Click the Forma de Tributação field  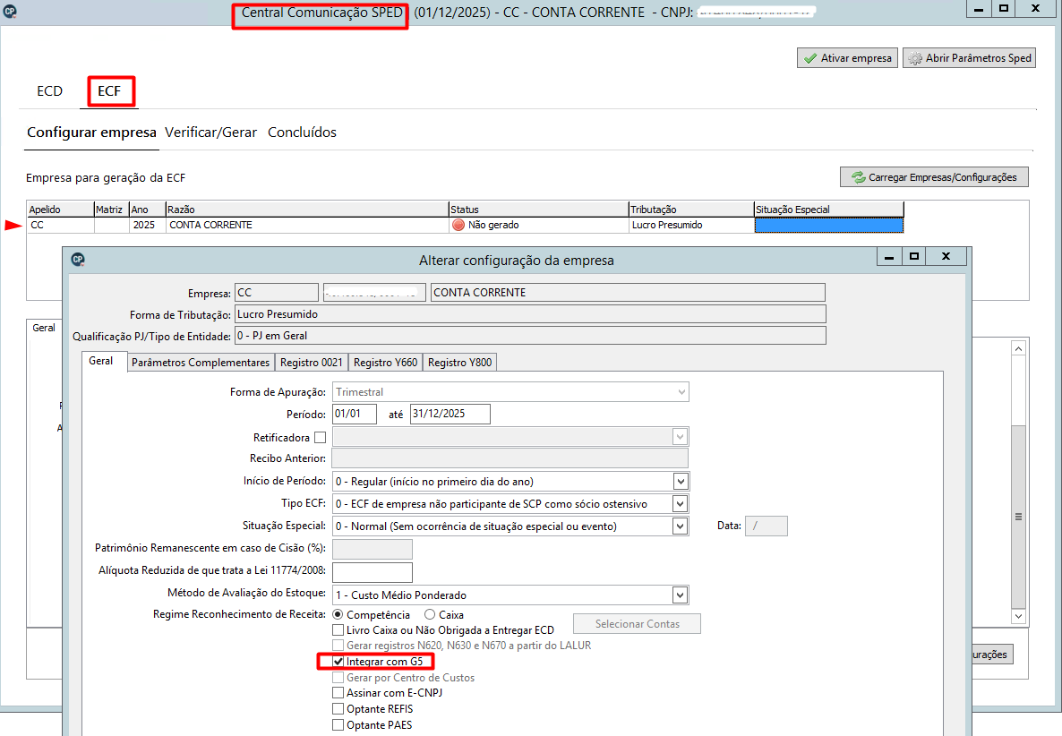(530, 314)
